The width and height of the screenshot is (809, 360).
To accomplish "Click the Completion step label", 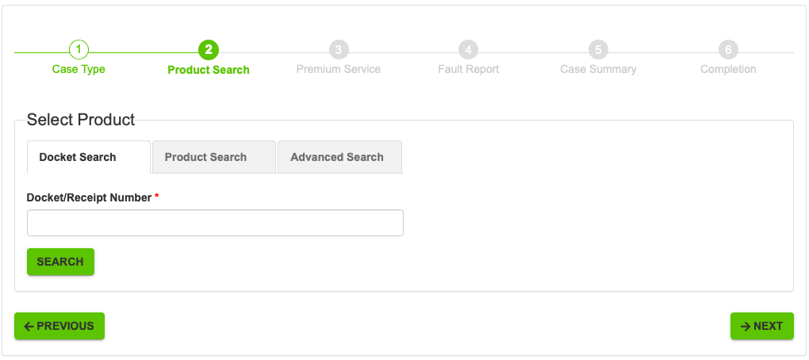I will click(x=728, y=69).
